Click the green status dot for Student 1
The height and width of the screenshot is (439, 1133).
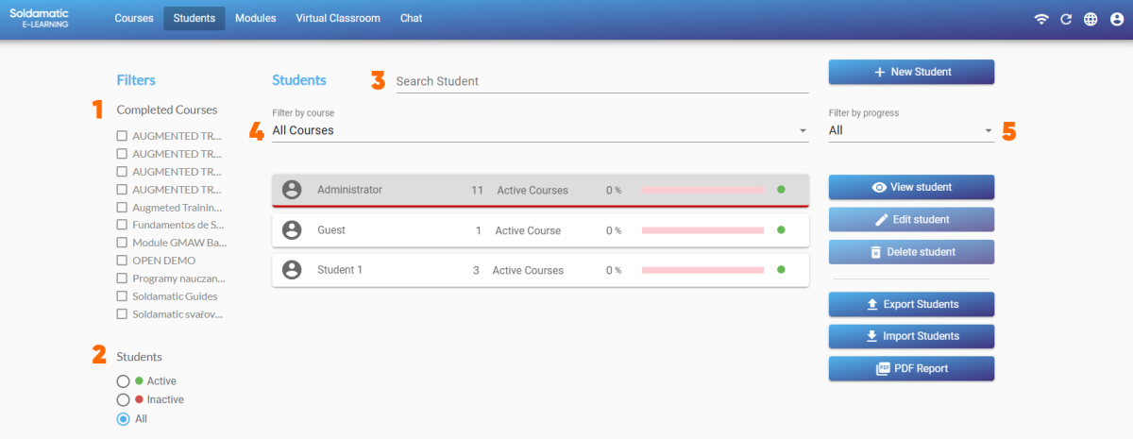point(781,270)
